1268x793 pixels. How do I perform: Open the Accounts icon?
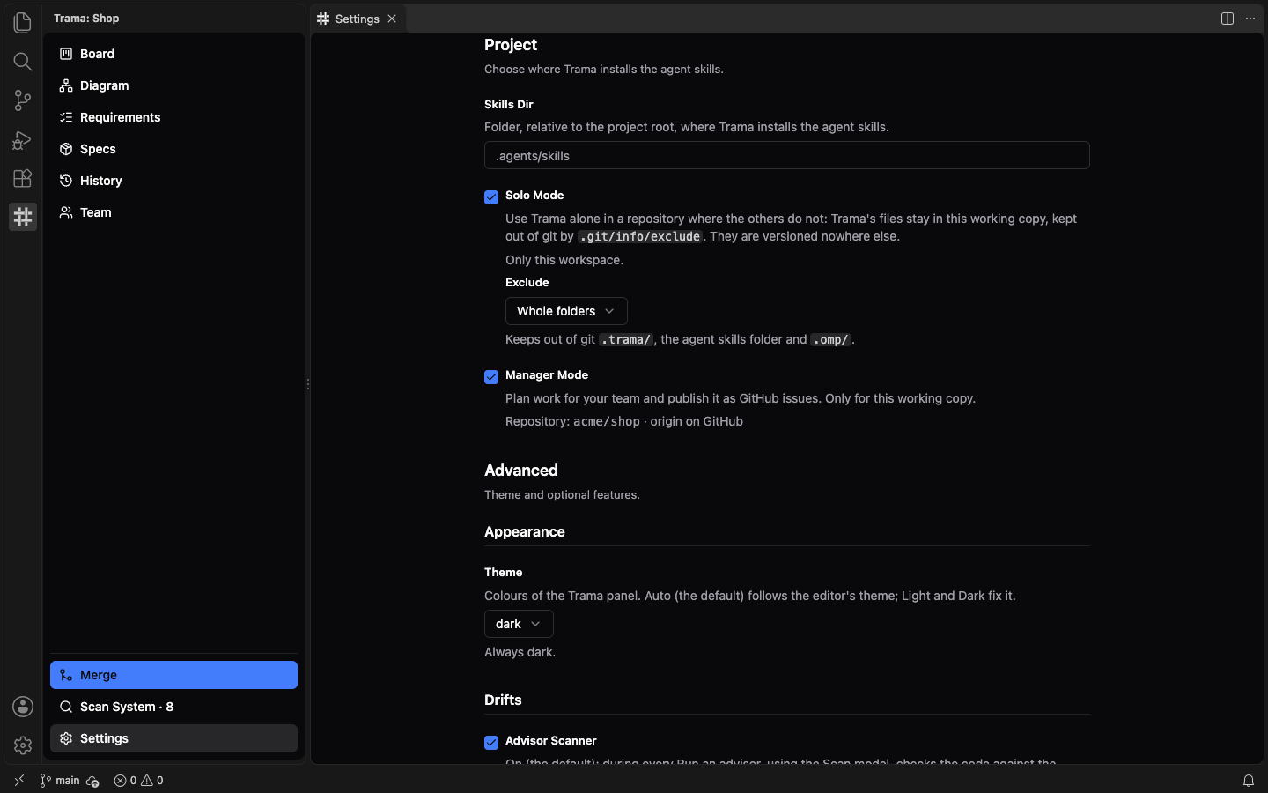(x=23, y=707)
